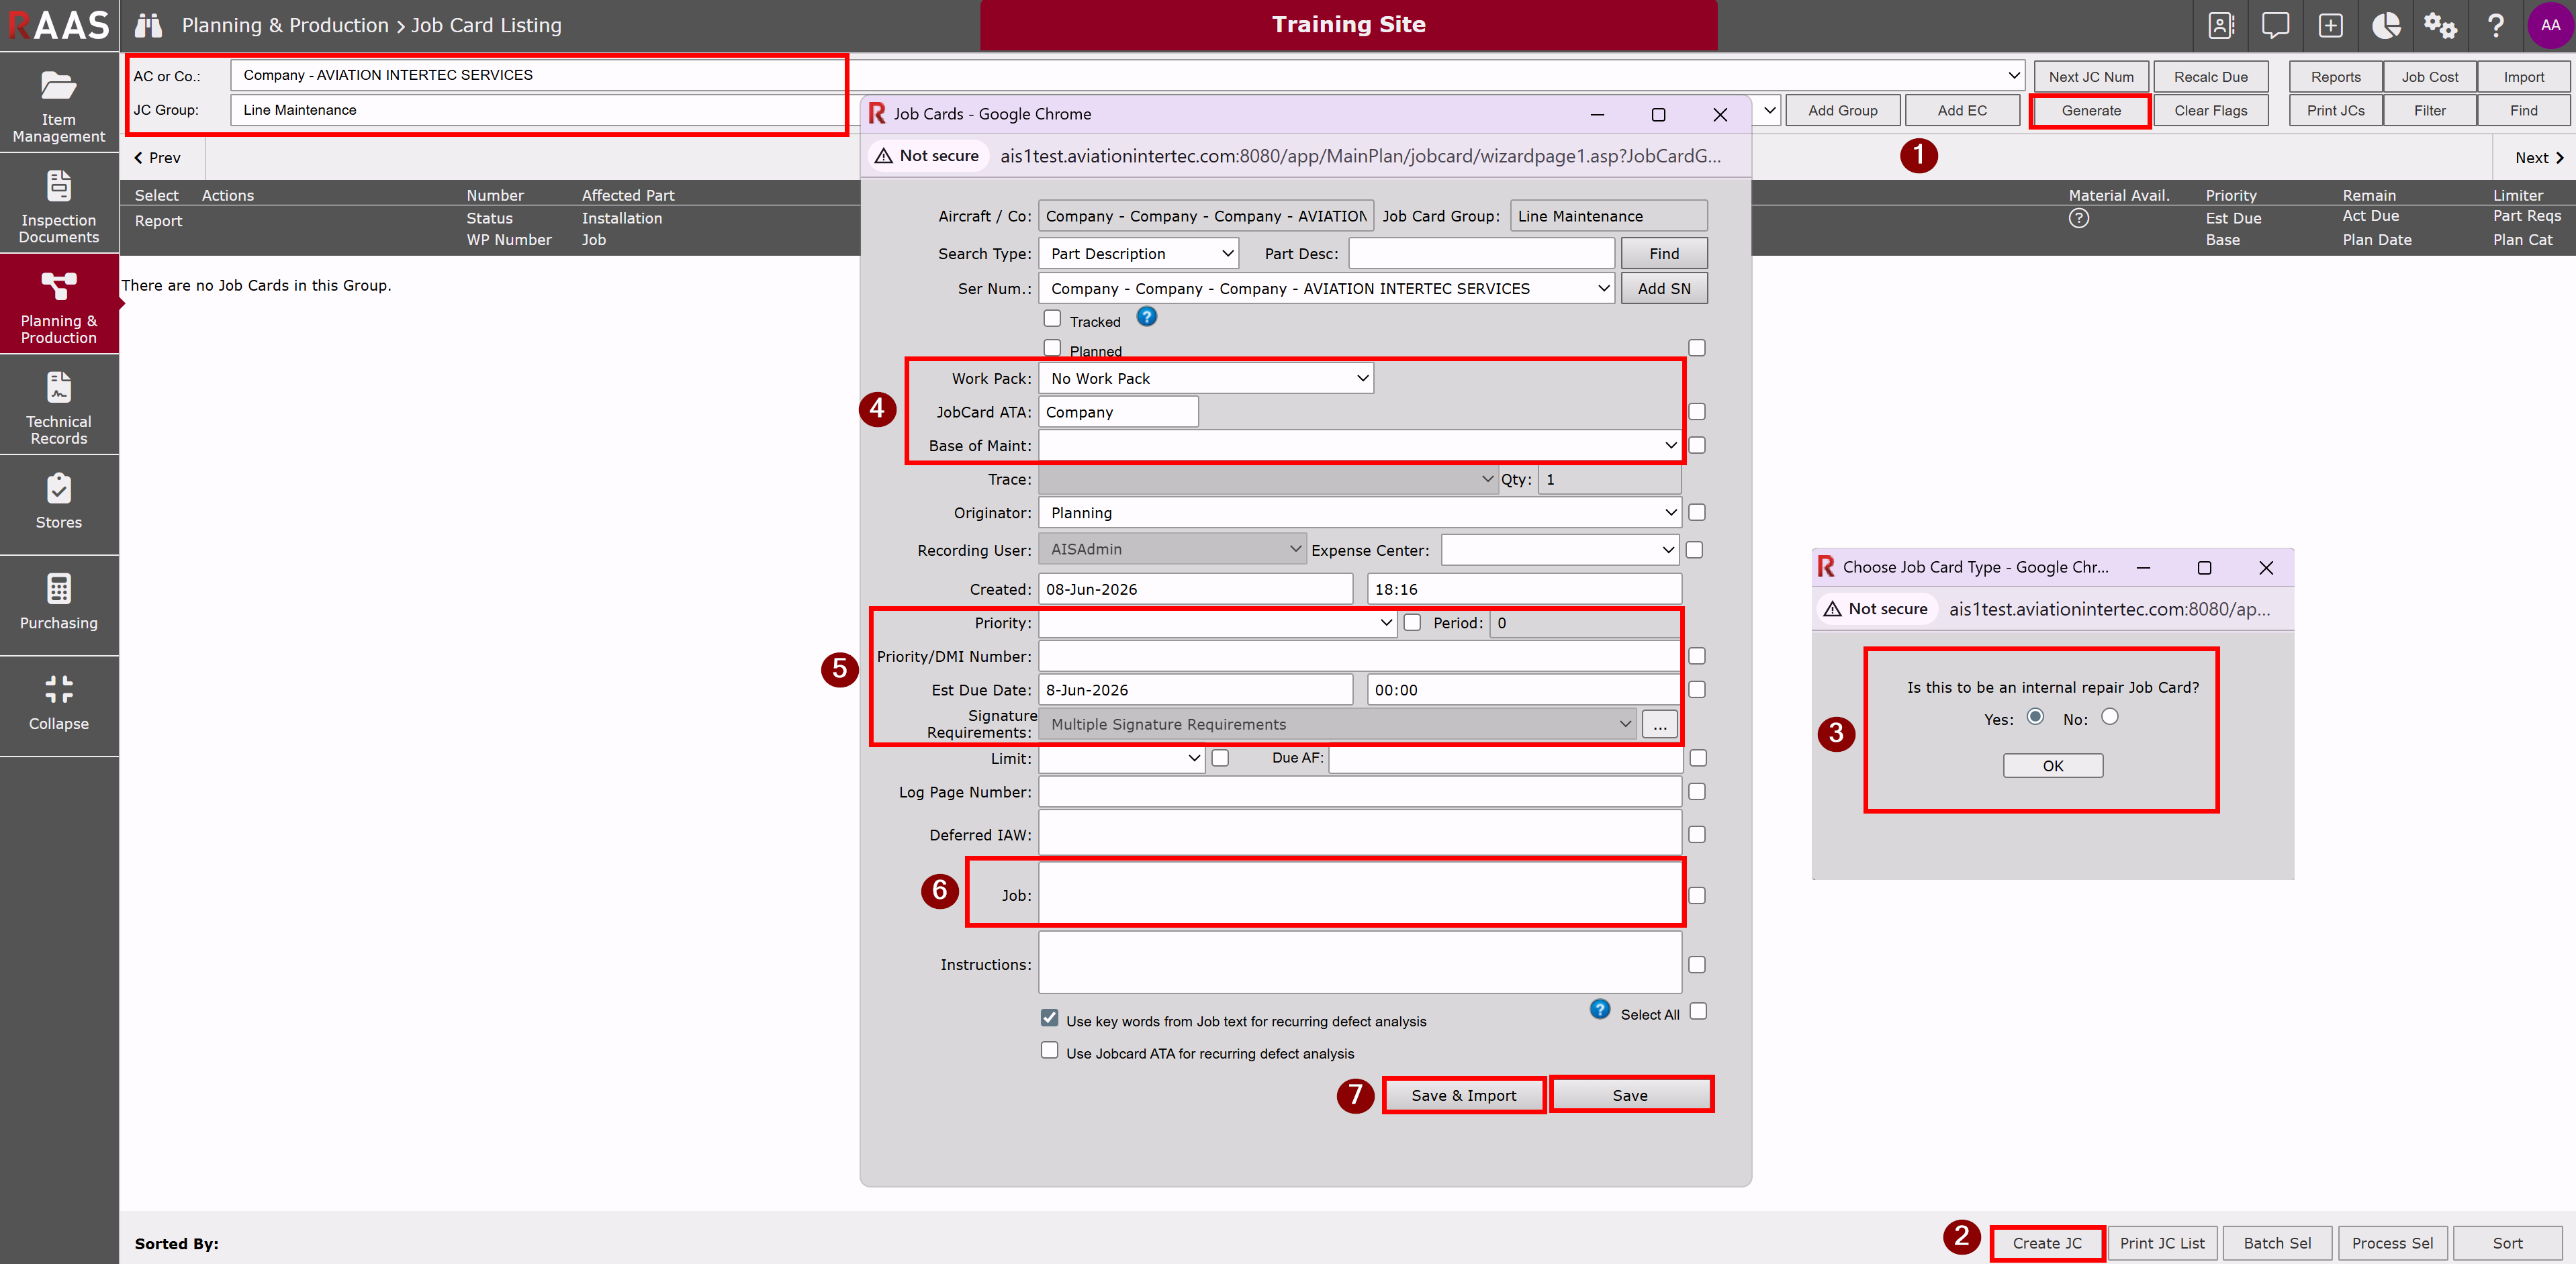Open Inspection Documents in the sidebar
The width and height of the screenshot is (2576, 1264).
point(59,205)
